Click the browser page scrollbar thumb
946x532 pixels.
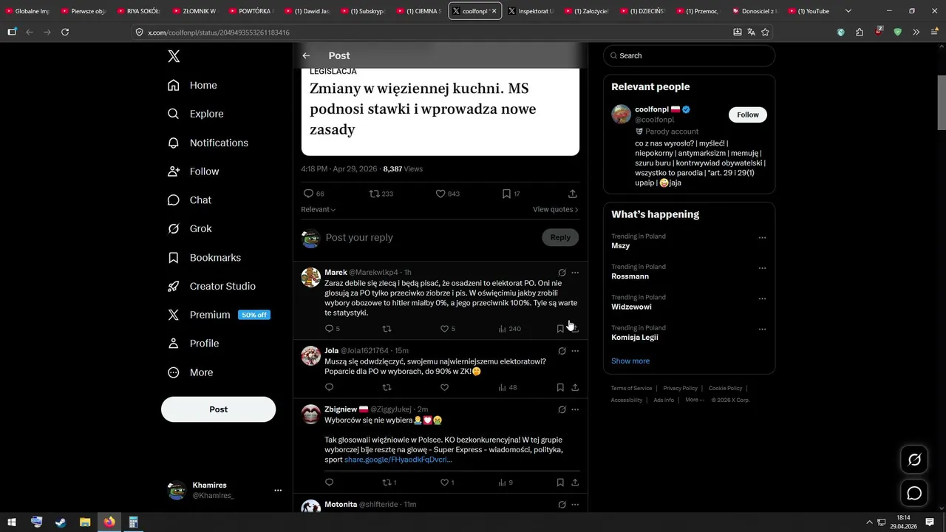click(x=942, y=102)
